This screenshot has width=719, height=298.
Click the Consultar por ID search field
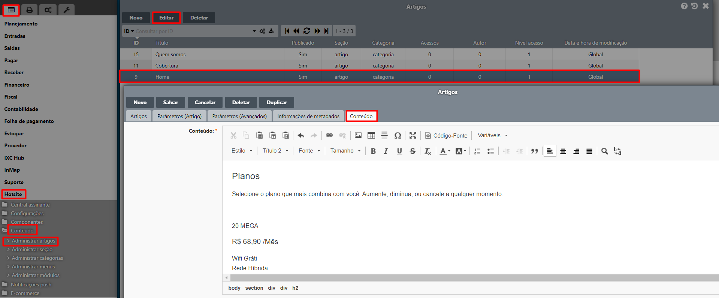193,31
